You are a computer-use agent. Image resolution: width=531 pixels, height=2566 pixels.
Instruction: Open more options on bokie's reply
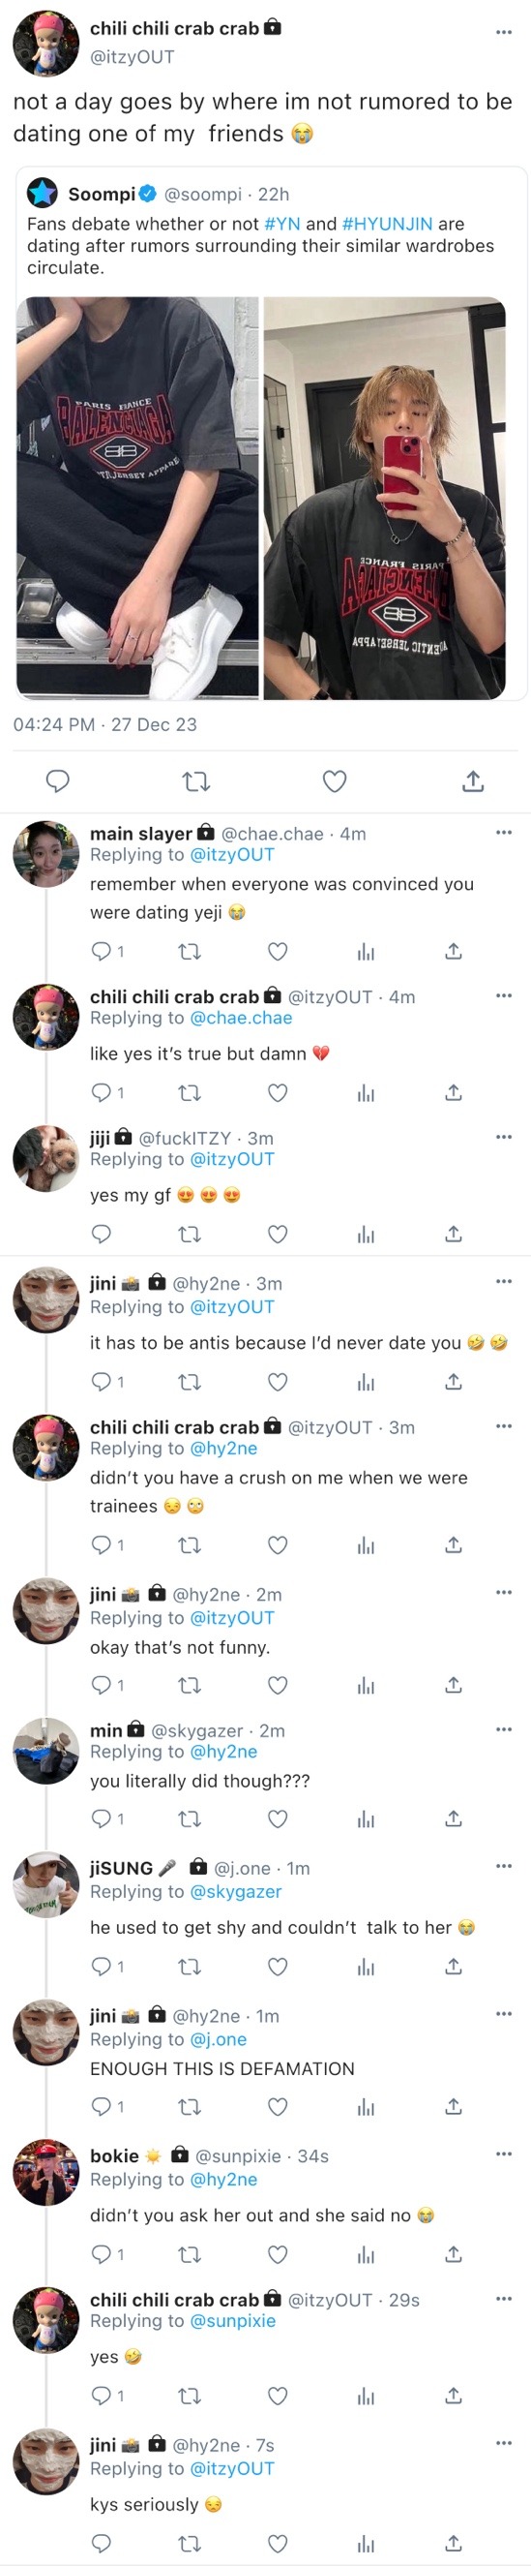504,2154
